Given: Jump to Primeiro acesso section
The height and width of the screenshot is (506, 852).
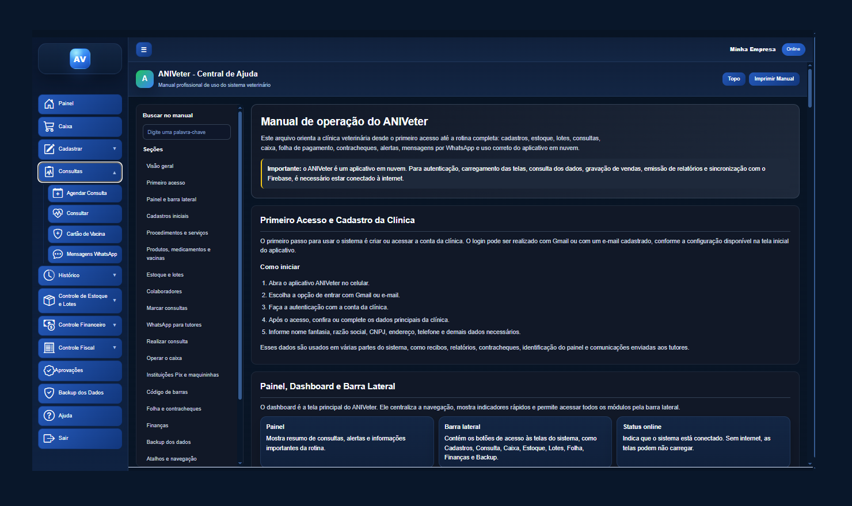Looking at the screenshot, I should pos(166,183).
